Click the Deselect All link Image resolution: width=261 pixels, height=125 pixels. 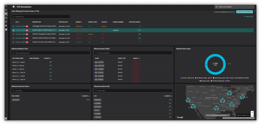pos(231,12)
